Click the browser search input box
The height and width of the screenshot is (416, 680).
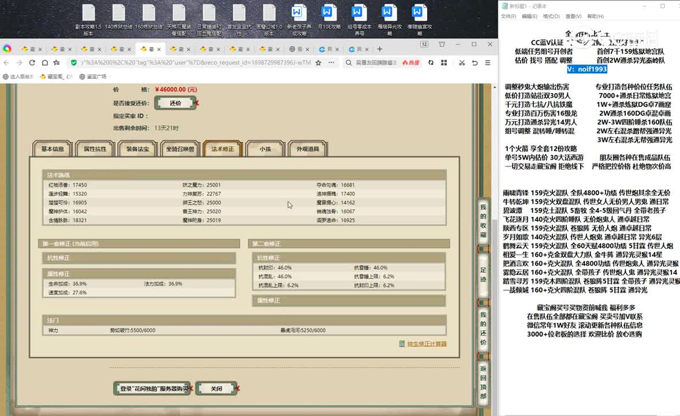376,62
